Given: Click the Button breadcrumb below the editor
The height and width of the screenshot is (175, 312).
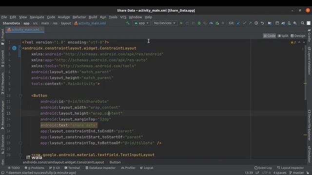Looking at the screenshot, I should click(x=115, y=162).
